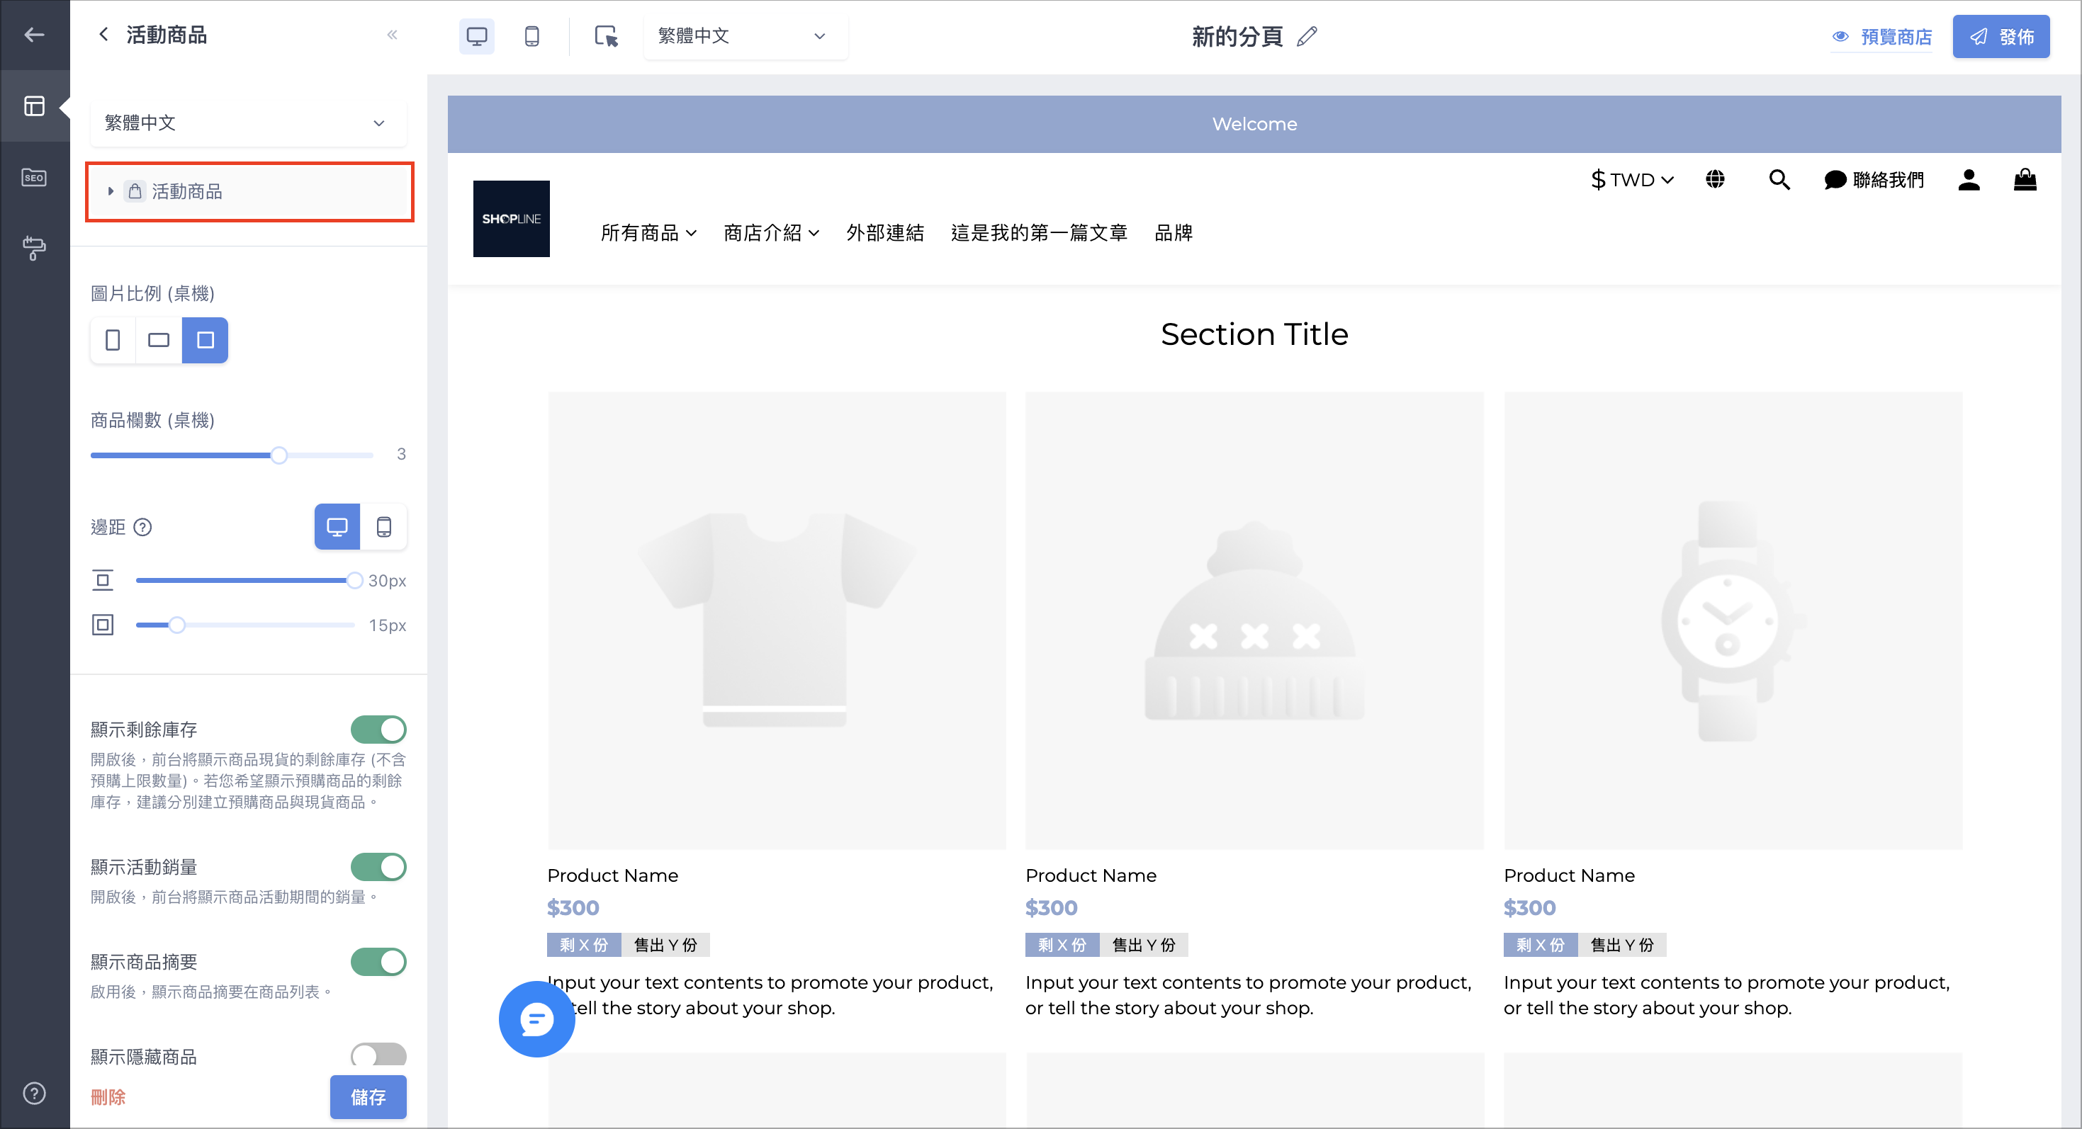Screen dimensions: 2082x1129
Task: Show margin help tooltip icon
Action: [143, 528]
